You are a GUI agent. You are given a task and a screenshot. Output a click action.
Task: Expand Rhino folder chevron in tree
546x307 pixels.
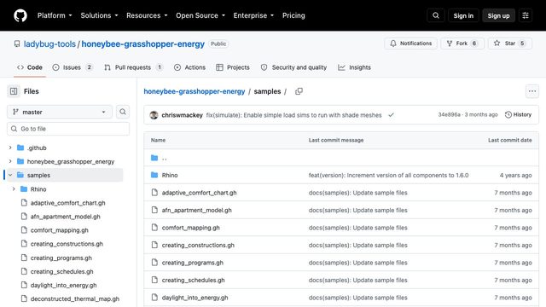[x=14, y=189]
